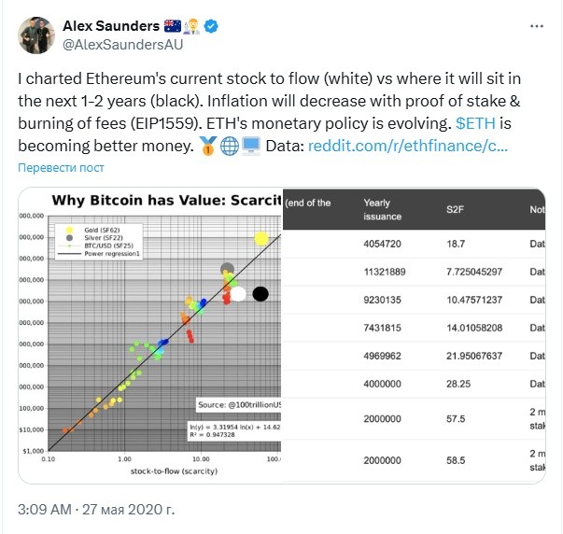563x534 pixels.
Task: Open the S2F table image
Action: click(x=414, y=335)
